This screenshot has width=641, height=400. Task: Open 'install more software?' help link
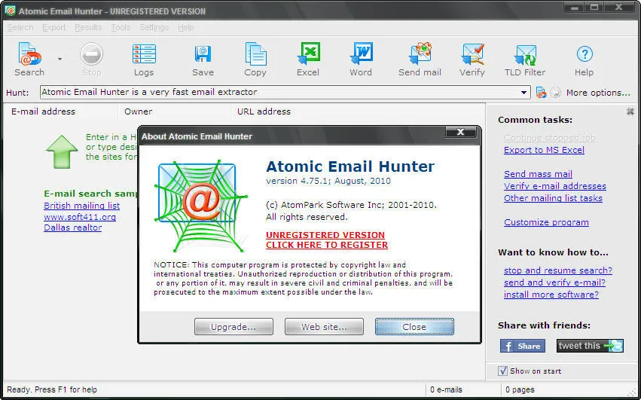[551, 295]
